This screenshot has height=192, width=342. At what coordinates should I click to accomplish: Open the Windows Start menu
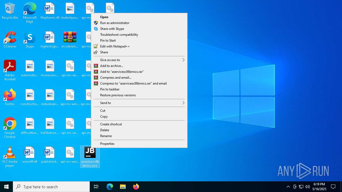click(6, 187)
